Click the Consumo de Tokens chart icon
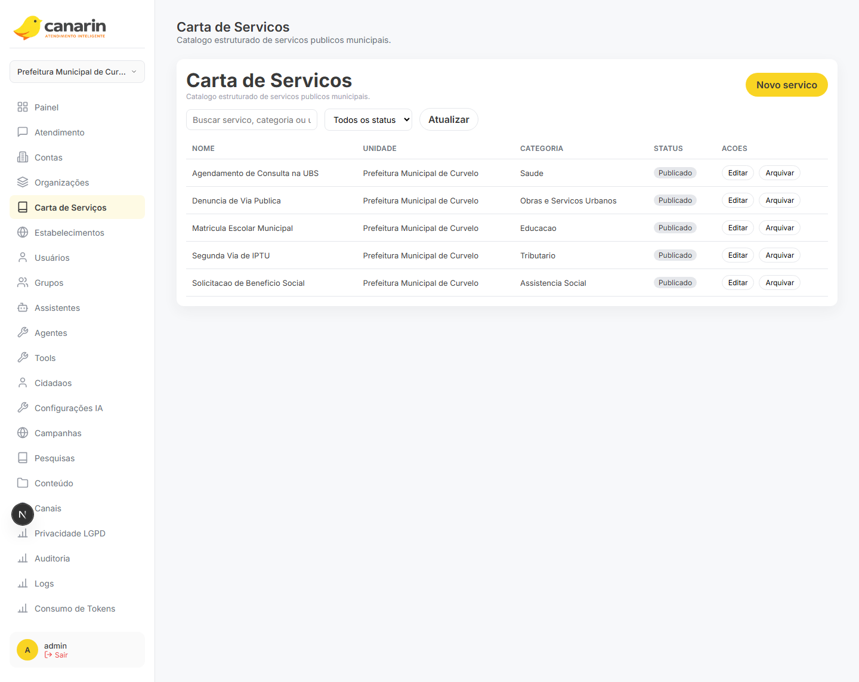Viewport: 859px width, 682px height. [23, 608]
